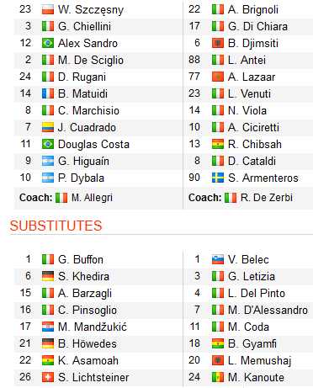Open M. D'Alessandro substitute entry
The height and width of the screenshot is (388, 313).
(x=268, y=310)
